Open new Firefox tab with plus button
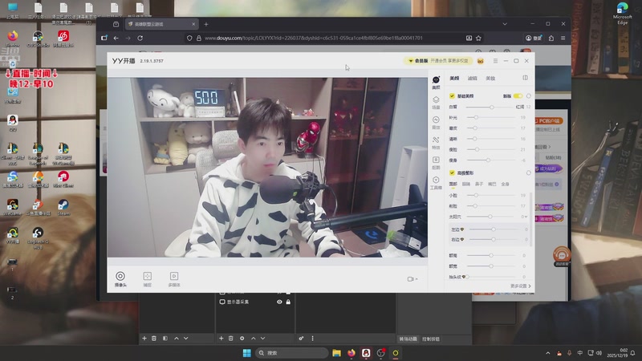This screenshot has width=642, height=361. 206,24
